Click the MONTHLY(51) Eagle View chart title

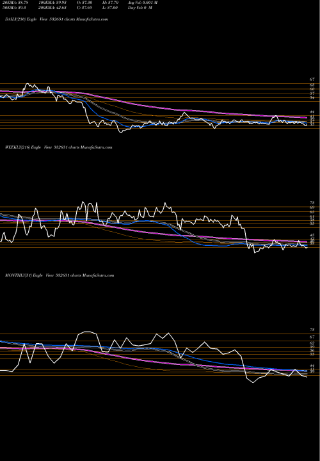[x=60, y=275]
